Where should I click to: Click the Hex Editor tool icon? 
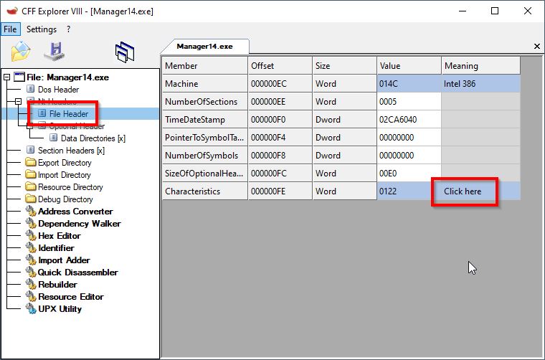(x=31, y=235)
